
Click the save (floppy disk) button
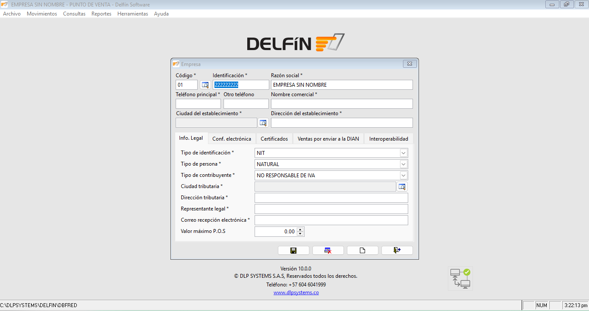click(293, 251)
